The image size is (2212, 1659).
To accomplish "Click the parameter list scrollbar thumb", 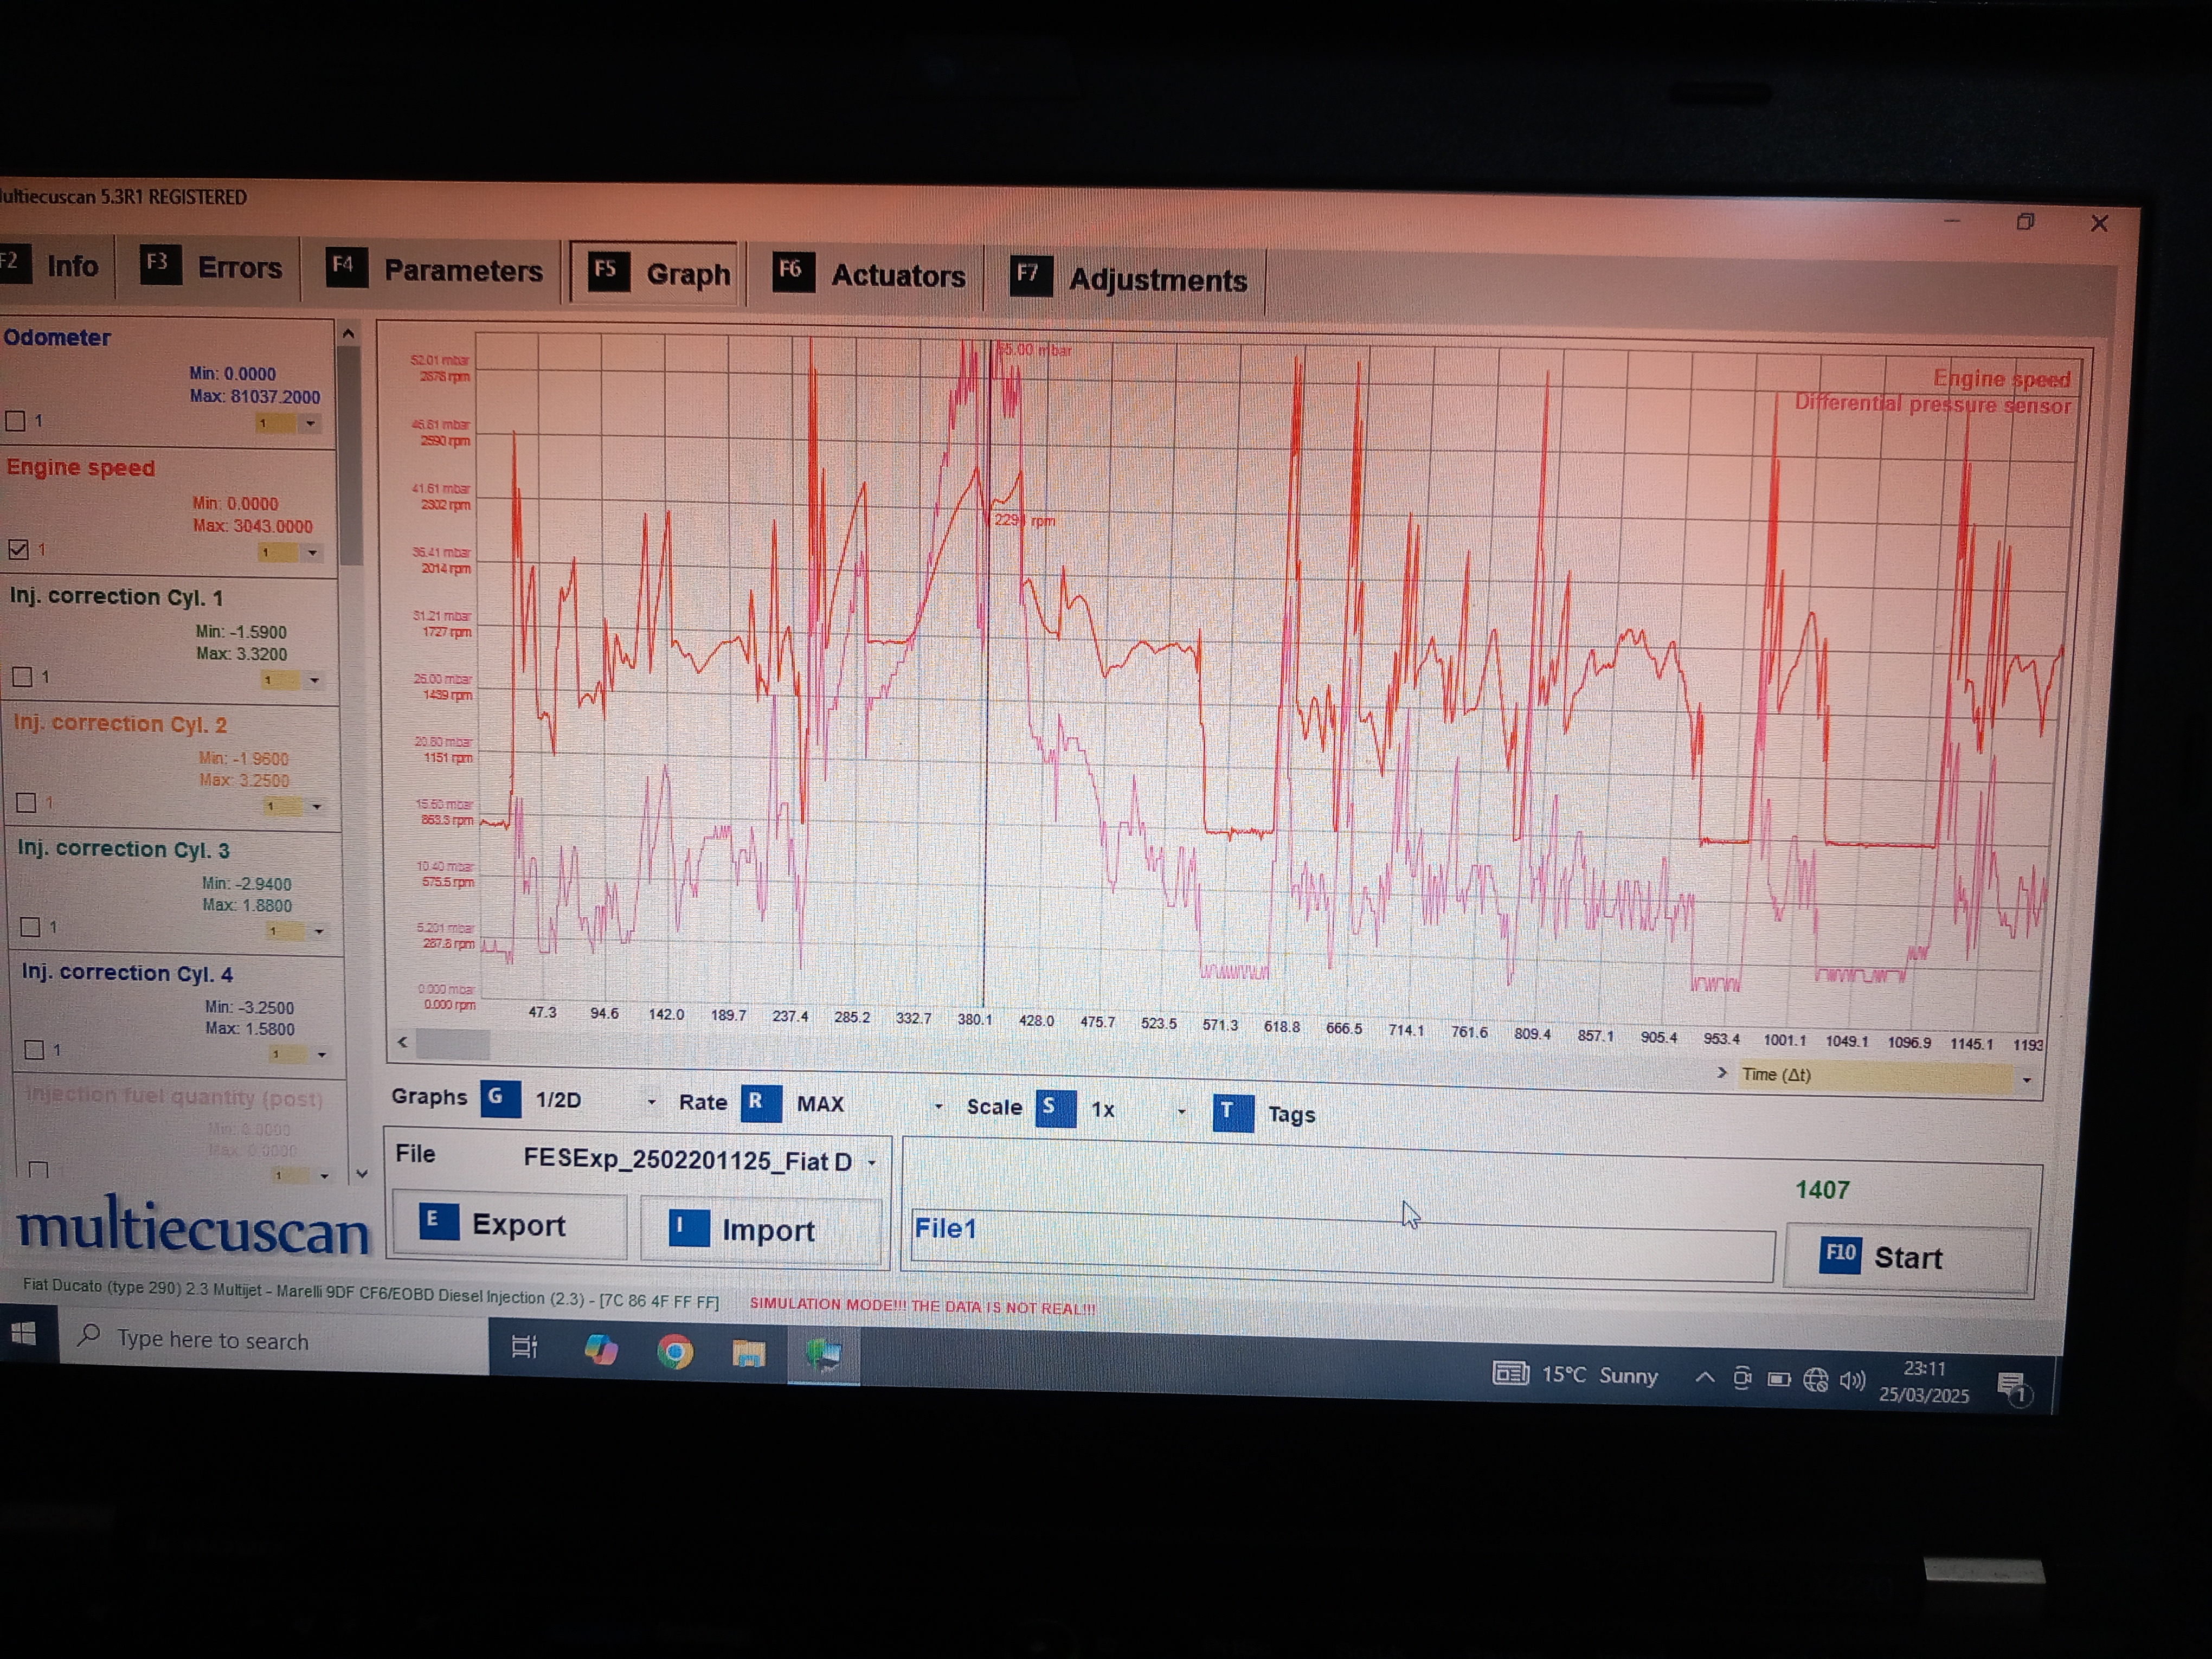I will coord(351,456).
